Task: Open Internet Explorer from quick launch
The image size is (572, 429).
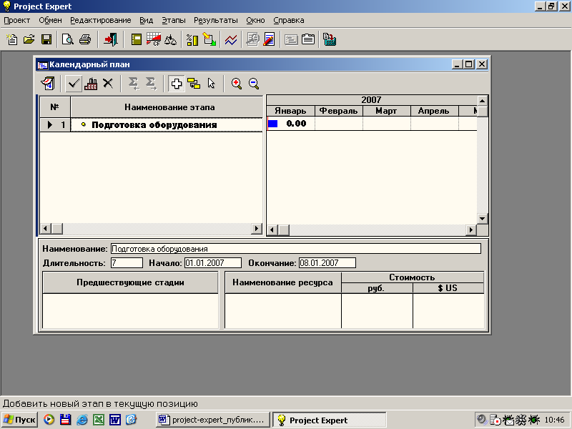Action: [x=82, y=420]
